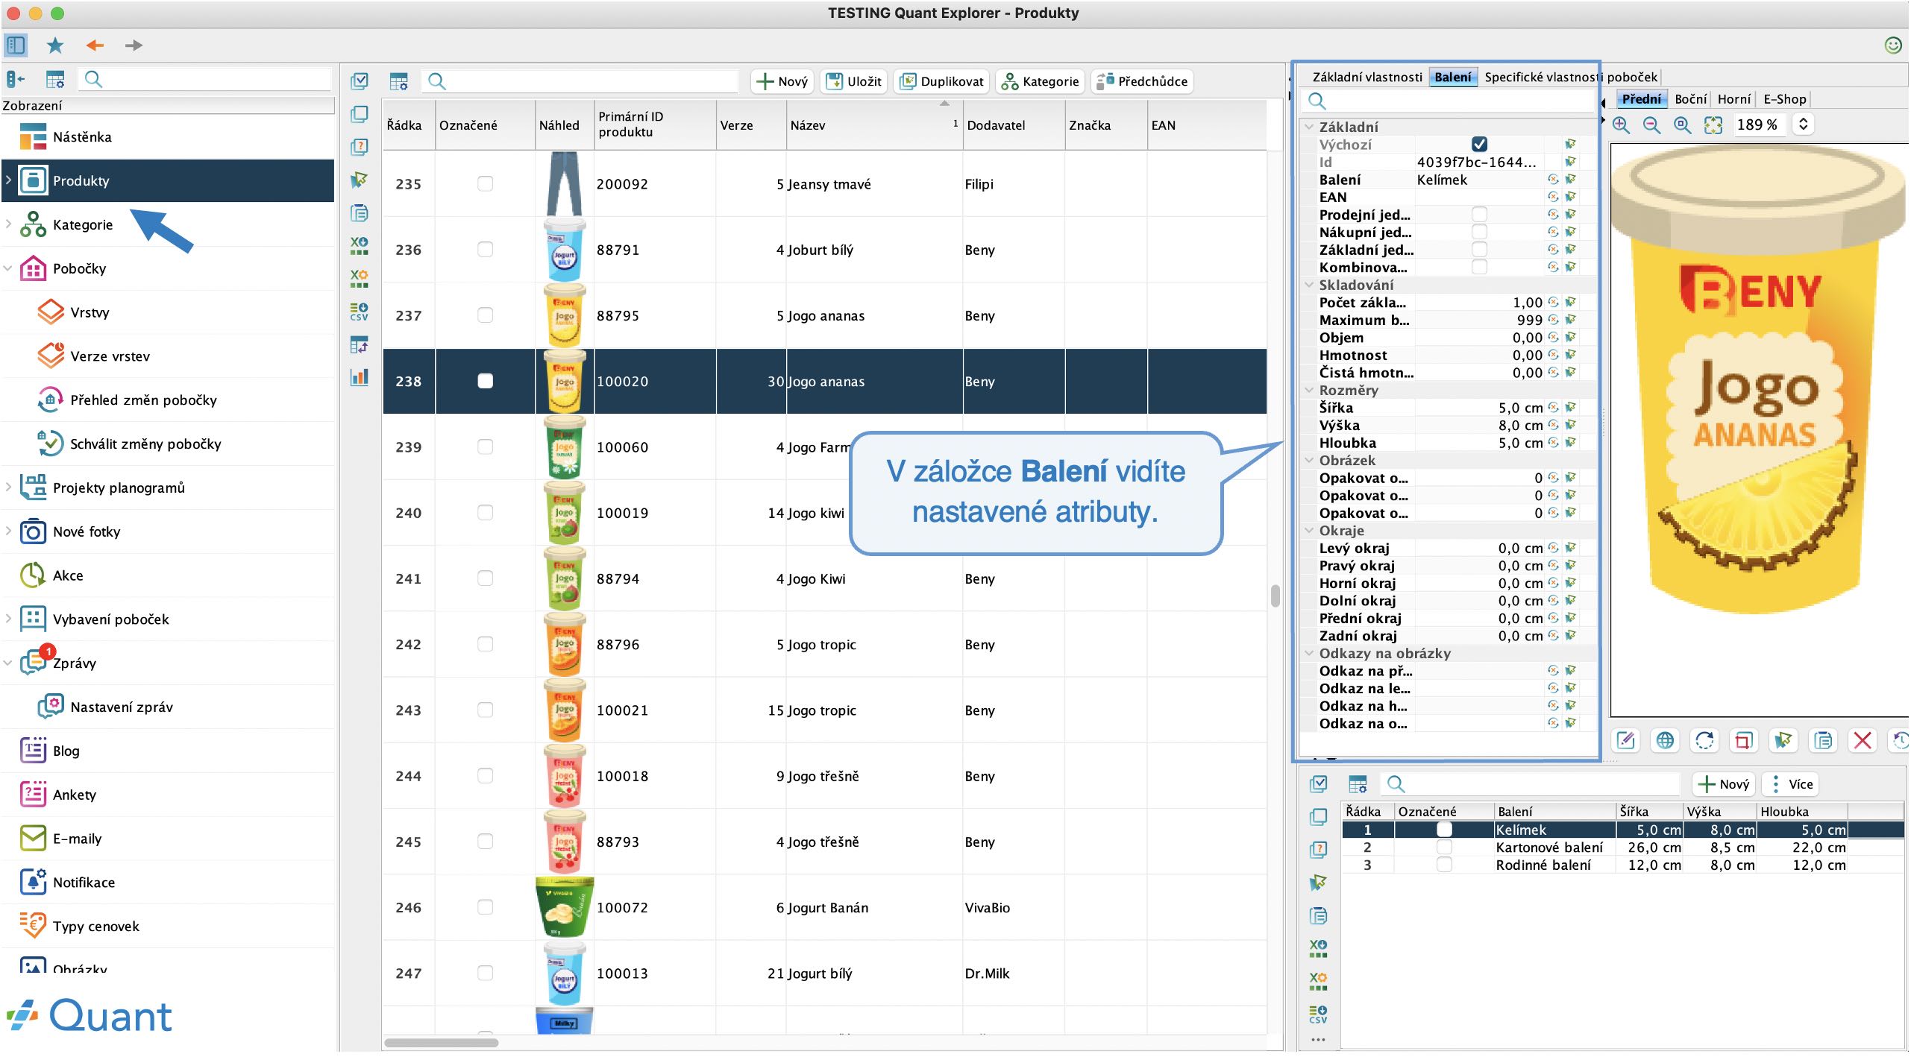Select the Horní image tab

tap(1734, 99)
